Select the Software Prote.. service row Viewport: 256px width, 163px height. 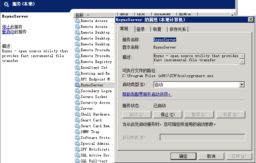pos(94,138)
